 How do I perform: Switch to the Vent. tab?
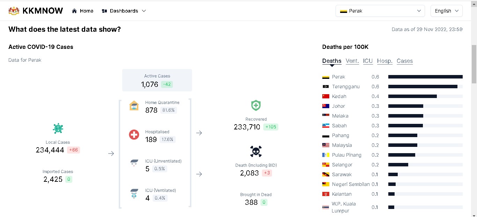[x=352, y=61]
